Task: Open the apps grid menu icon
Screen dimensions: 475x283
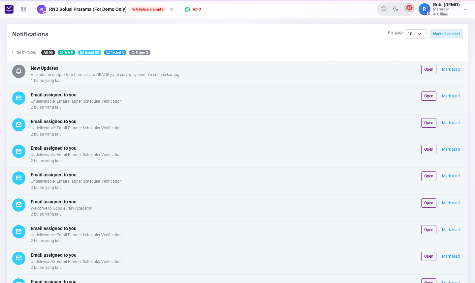Action: tap(23, 9)
